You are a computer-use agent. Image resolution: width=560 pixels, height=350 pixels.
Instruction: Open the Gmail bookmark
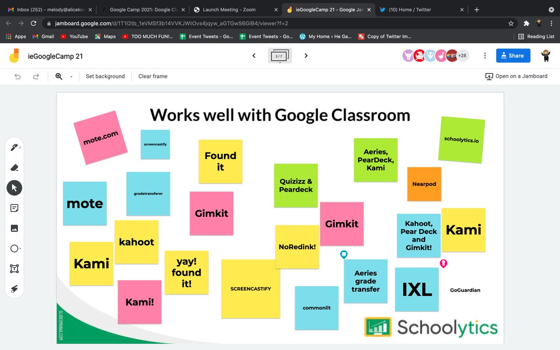[x=43, y=36]
